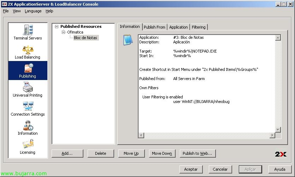The height and width of the screenshot is (177, 295).
Task: Click the Universal Printing label
Action: click(28, 95)
